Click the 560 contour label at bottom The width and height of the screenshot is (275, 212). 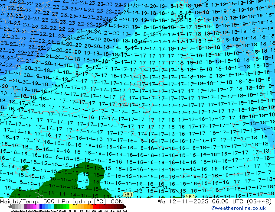190,196
